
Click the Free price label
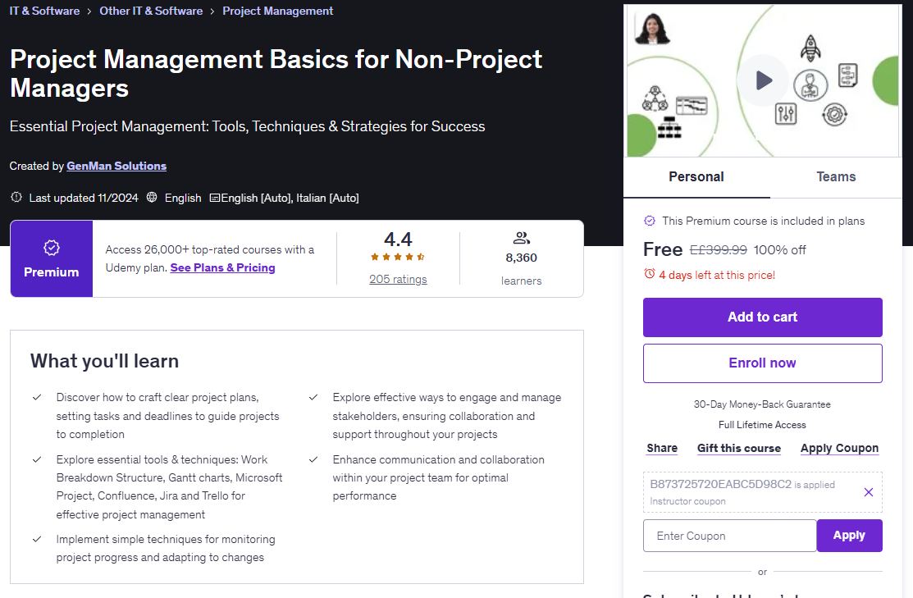point(663,250)
